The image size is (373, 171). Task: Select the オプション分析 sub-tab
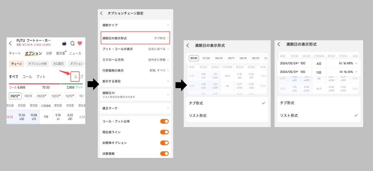[37, 64]
